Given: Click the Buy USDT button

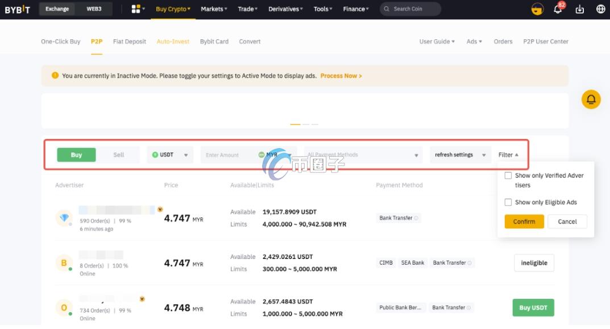Looking at the screenshot, I should click(533, 307).
